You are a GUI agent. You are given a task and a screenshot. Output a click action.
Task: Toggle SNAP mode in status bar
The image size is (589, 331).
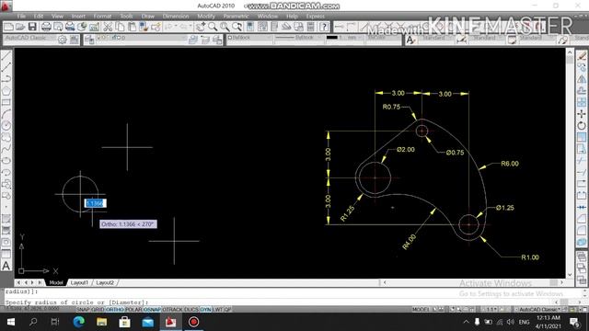[83, 310]
